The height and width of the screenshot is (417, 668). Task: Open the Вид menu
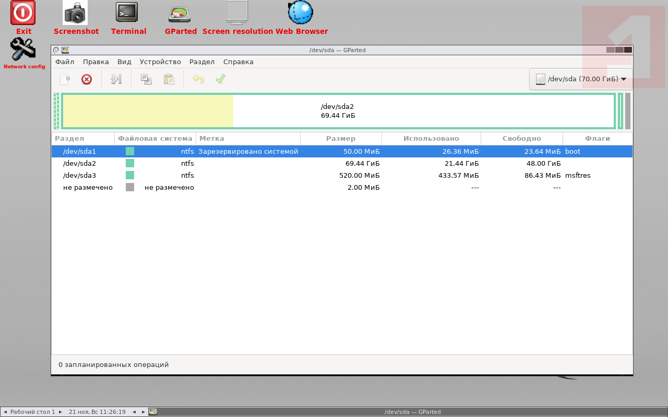124,62
